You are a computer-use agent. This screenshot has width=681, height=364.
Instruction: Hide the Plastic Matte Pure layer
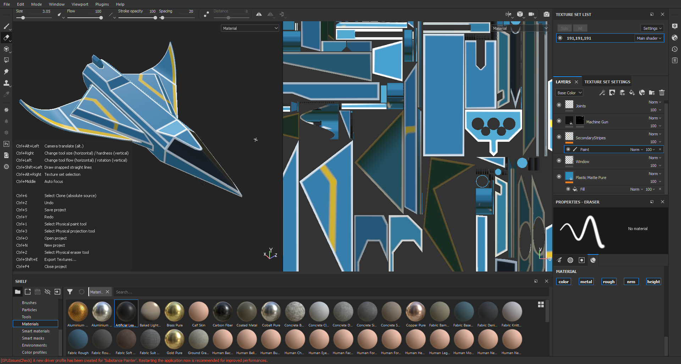[559, 177]
